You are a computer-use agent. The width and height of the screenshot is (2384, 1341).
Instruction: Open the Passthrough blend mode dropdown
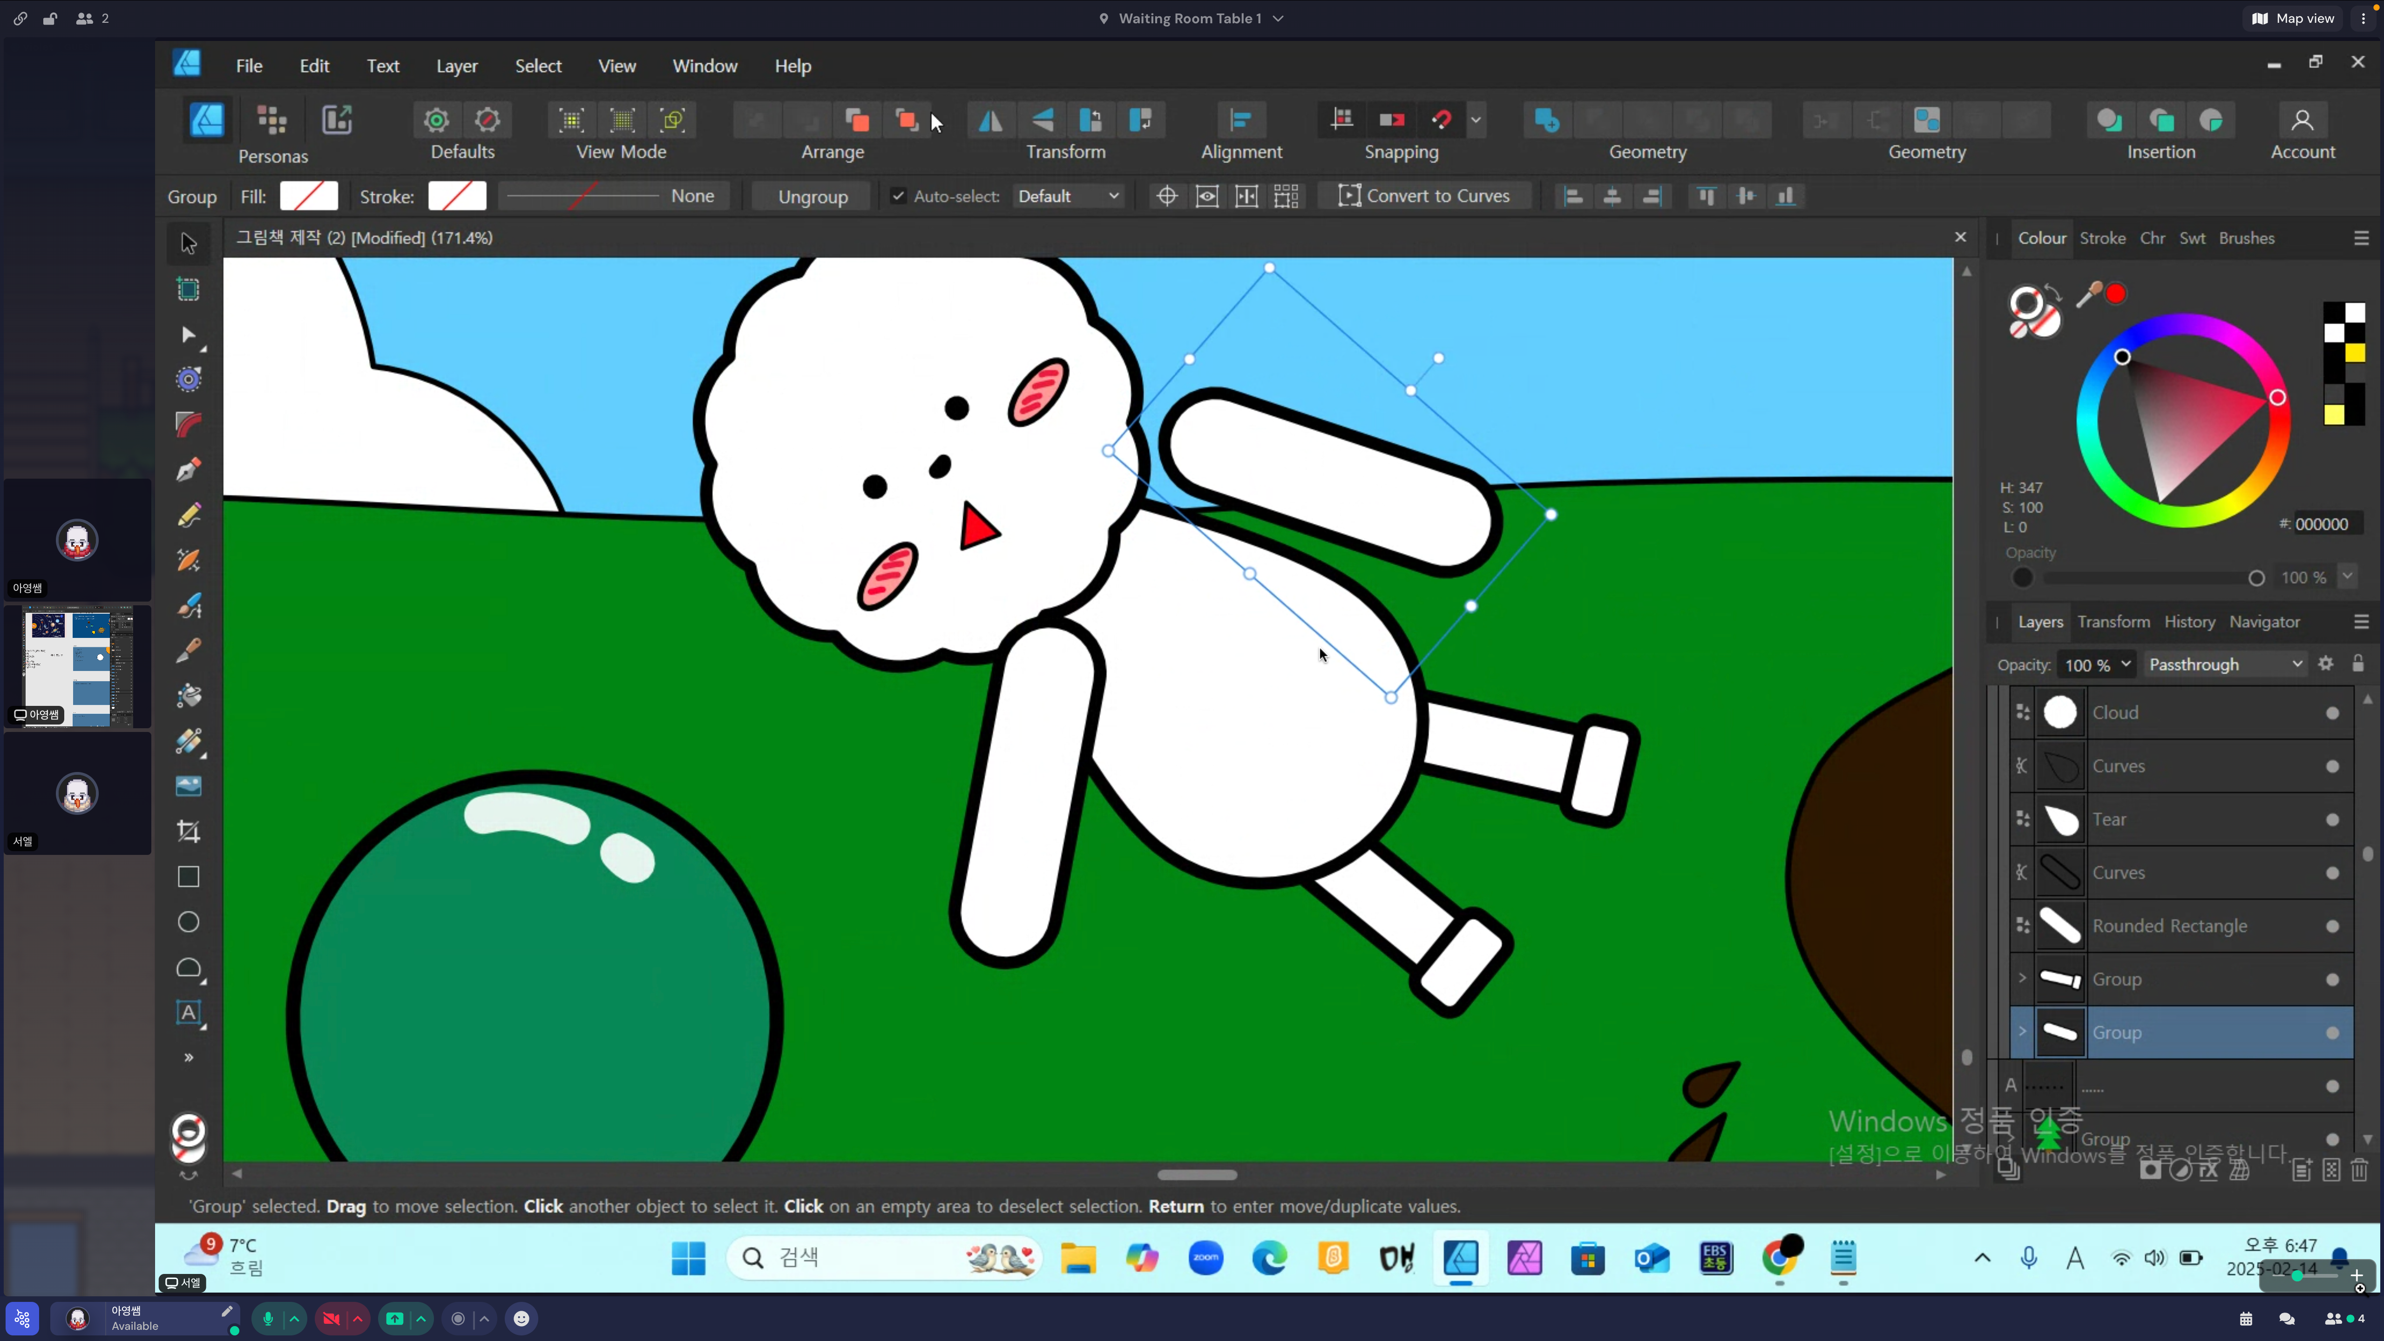(x=2225, y=664)
